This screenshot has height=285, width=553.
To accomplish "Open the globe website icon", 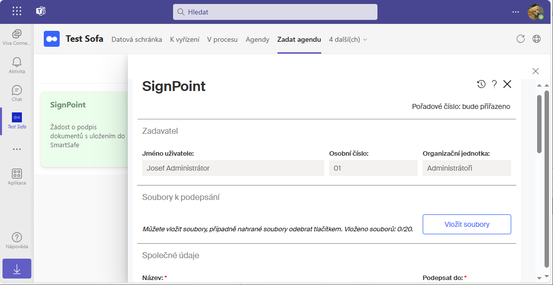I will pyautogui.click(x=537, y=39).
